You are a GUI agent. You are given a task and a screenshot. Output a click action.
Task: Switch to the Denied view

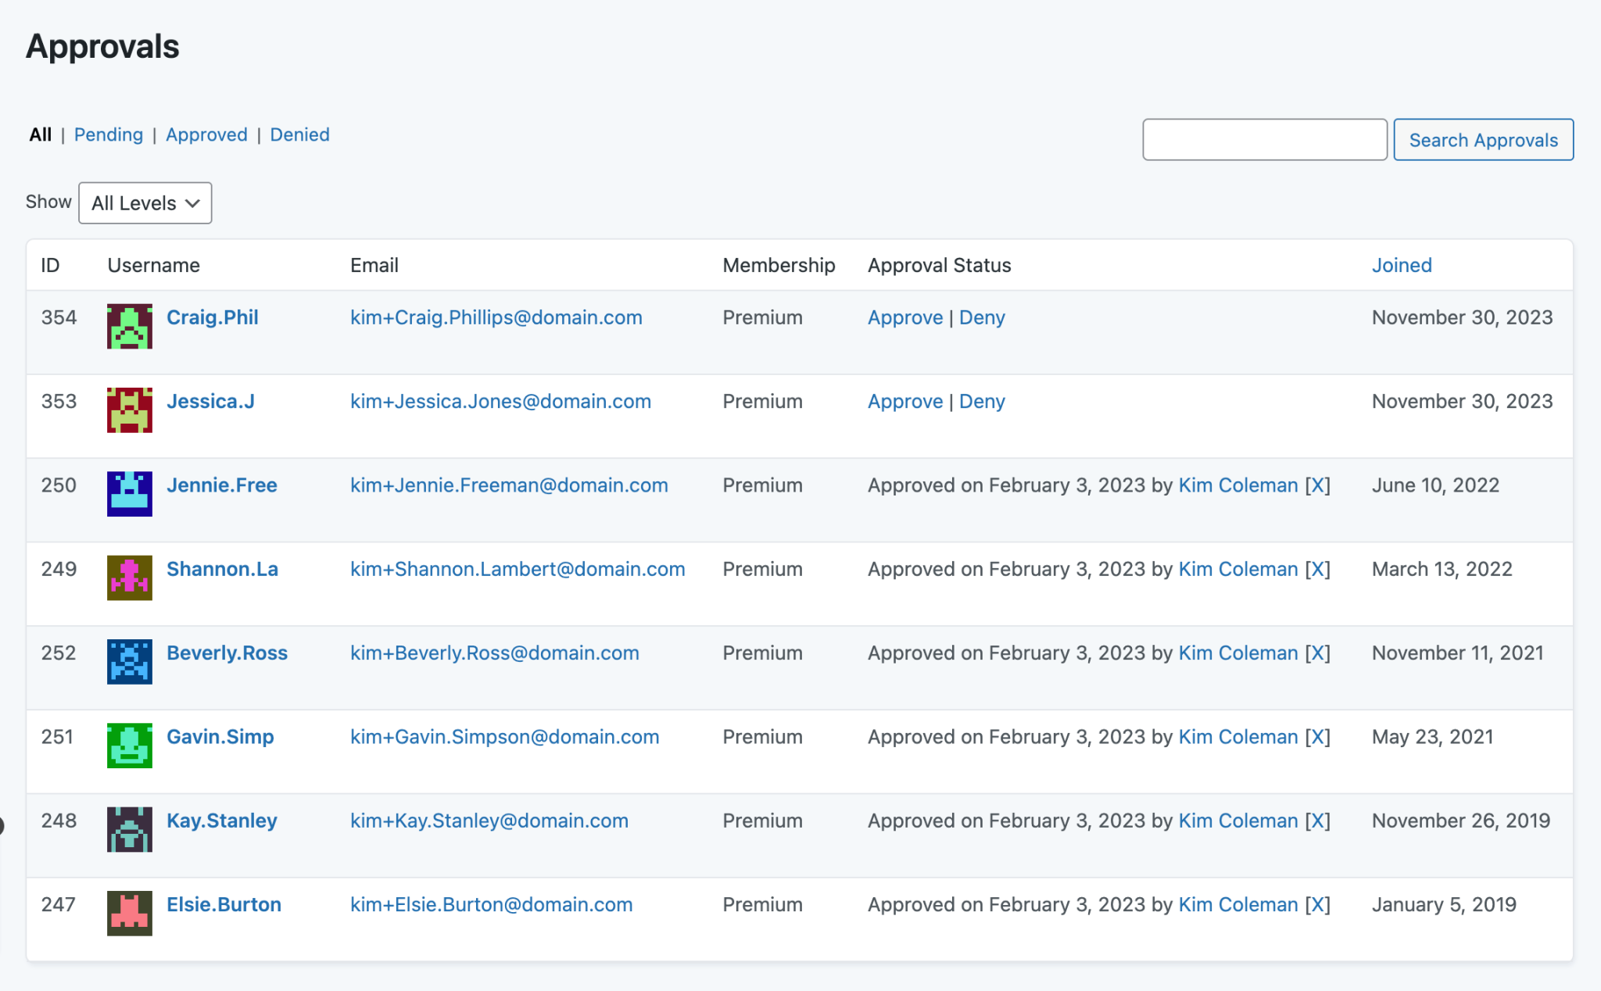coord(299,134)
